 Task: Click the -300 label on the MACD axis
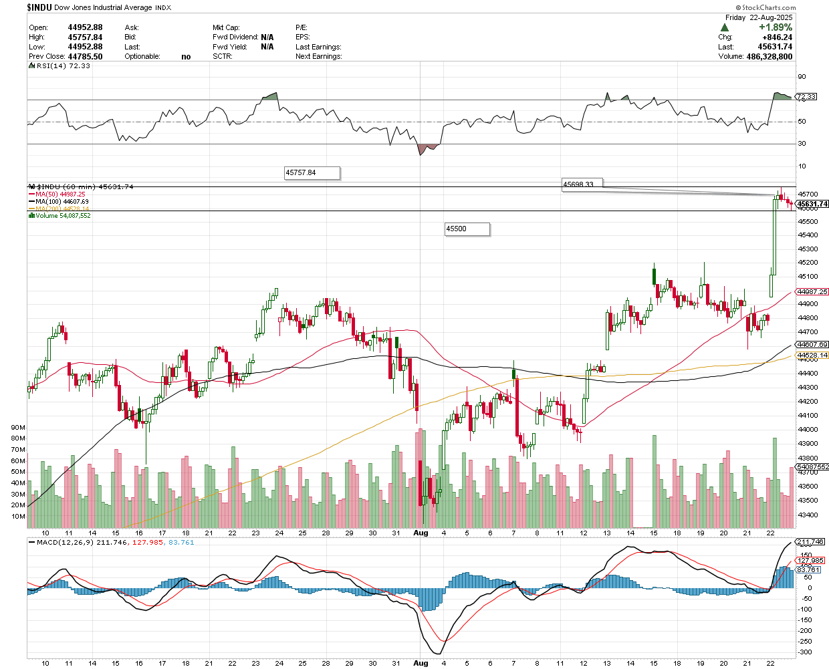tap(804, 652)
